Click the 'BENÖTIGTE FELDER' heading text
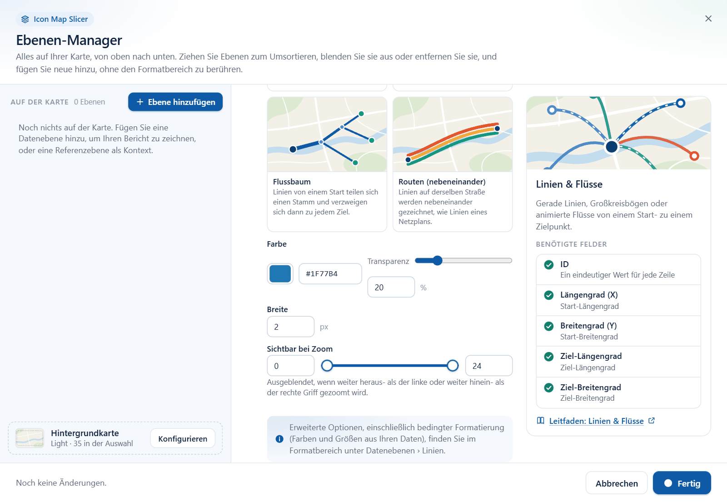 [571, 244]
